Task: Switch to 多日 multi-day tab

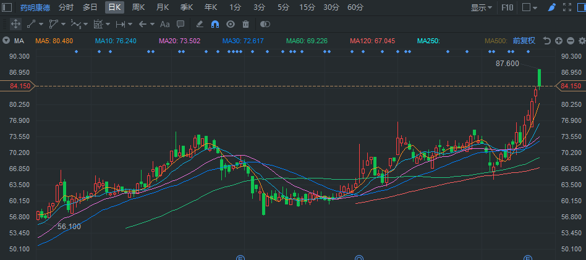Action: point(90,7)
